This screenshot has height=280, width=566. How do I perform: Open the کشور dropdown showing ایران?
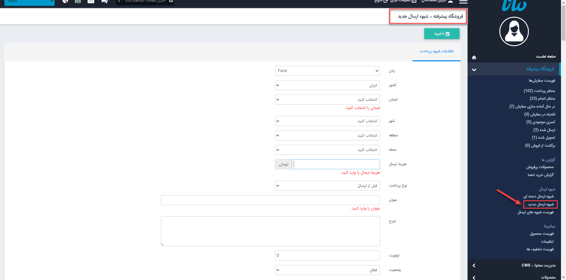coord(327,85)
